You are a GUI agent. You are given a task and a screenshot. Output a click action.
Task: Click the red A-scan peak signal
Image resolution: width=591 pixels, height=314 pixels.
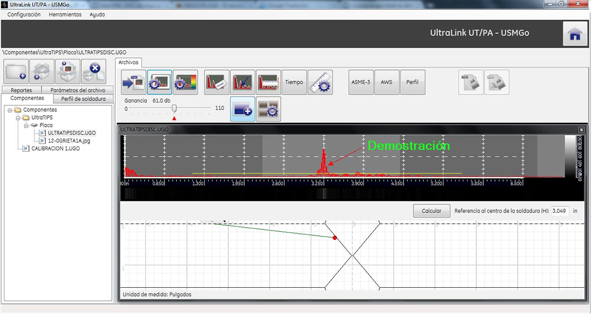pyautogui.click(x=323, y=162)
